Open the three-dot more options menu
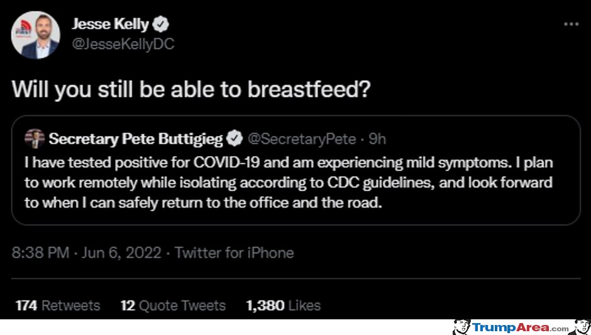Viewport: 591px width, 335px height. click(571, 24)
